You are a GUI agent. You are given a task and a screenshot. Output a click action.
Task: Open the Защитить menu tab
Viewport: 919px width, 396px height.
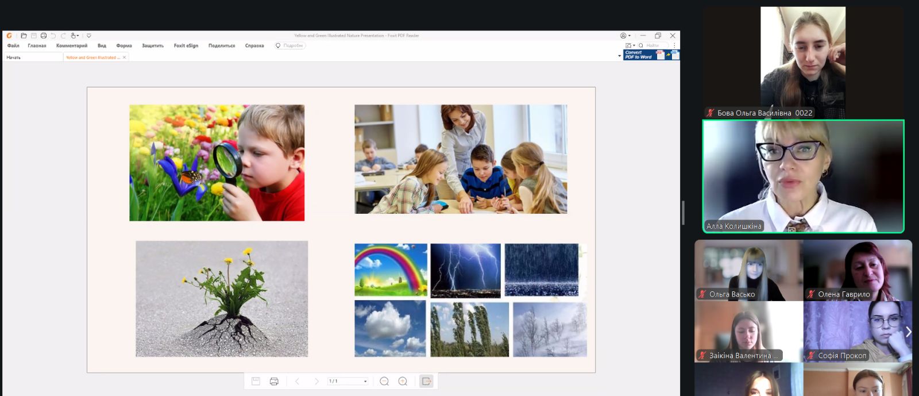pos(153,46)
